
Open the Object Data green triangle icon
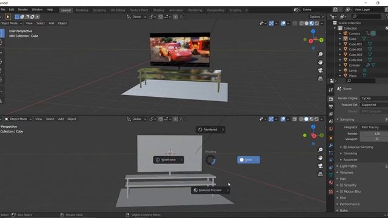331,175
